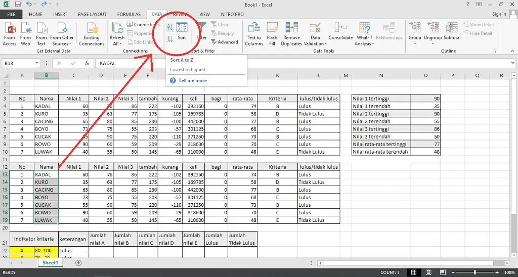Screen dimensions: 518x277
Task: Select cell O3 containing 90
Action: [425, 99]
